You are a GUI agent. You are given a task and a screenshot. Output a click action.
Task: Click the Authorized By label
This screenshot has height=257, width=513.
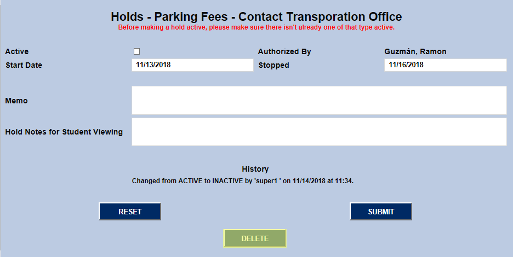[x=284, y=51]
